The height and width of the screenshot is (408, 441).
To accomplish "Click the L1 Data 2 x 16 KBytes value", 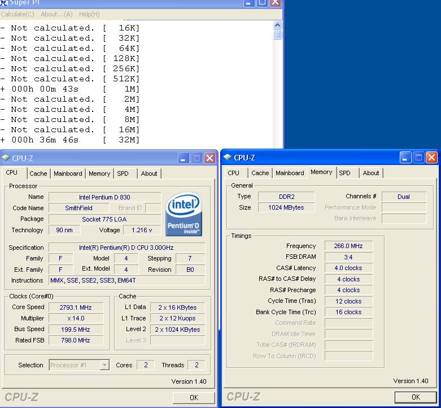I will coord(177,307).
